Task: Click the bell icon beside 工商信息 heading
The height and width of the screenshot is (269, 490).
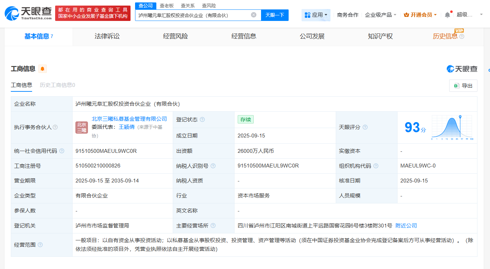Action: (x=42, y=69)
